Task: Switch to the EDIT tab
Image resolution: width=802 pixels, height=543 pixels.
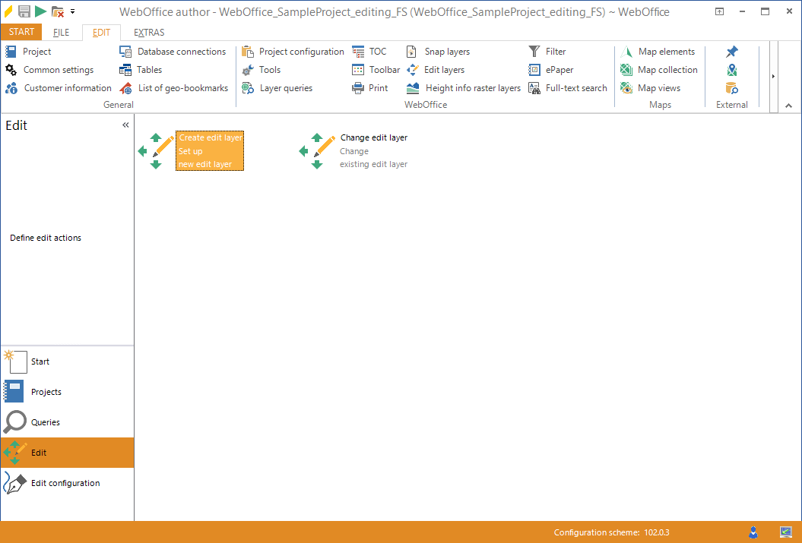Action: click(x=101, y=32)
